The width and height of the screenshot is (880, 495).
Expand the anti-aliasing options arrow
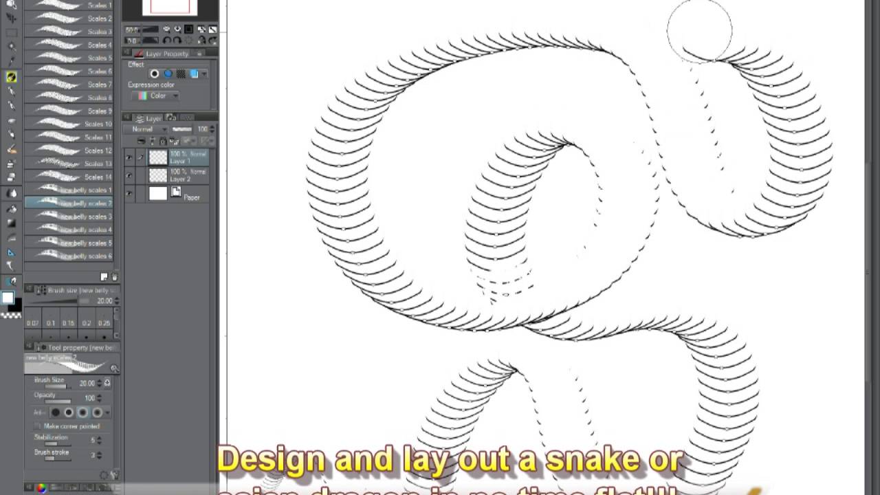(107, 412)
